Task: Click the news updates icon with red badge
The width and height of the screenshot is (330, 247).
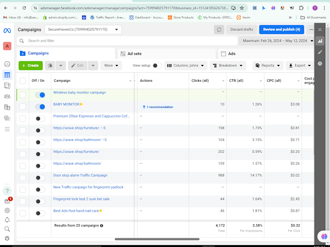Action: coord(8,201)
